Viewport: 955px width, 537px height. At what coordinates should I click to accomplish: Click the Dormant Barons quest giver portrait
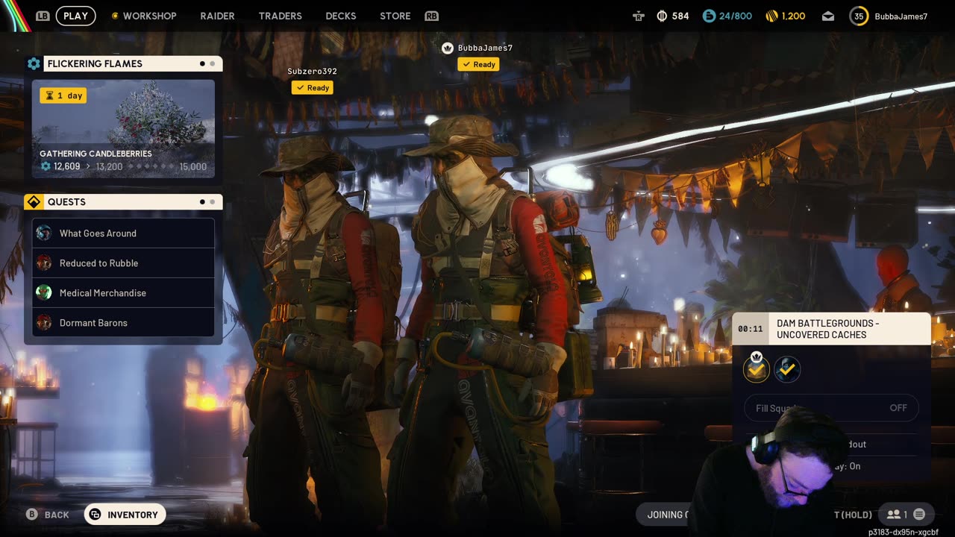tap(44, 322)
